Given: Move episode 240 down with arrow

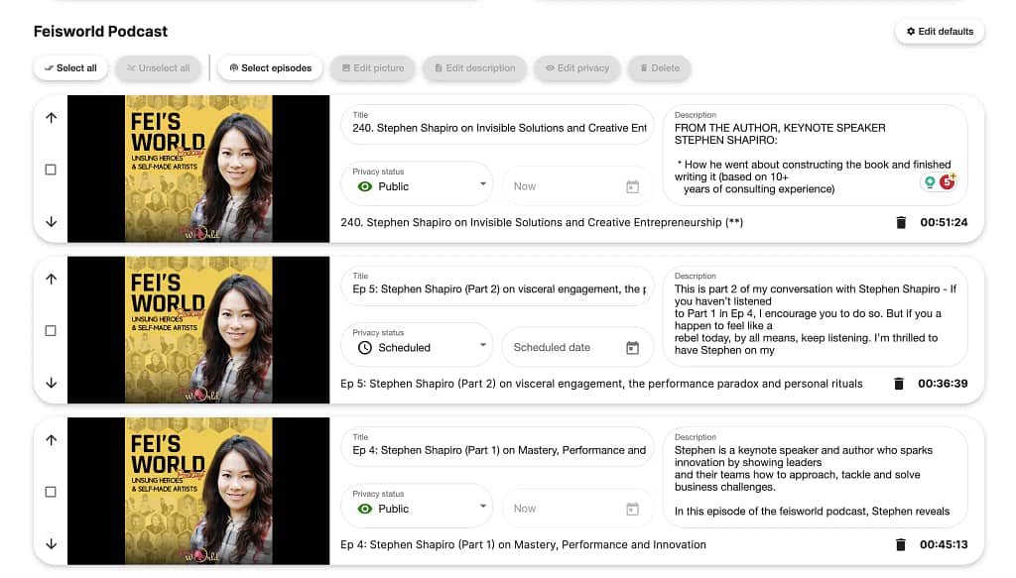Looking at the screenshot, I should pyautogui.click(x=52, y=221).
